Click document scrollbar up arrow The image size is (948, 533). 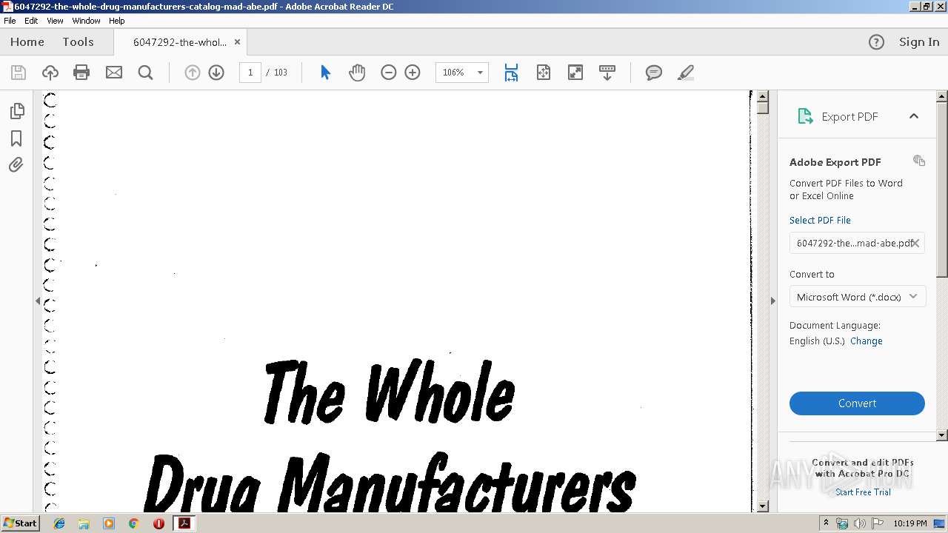click(763, 96)
